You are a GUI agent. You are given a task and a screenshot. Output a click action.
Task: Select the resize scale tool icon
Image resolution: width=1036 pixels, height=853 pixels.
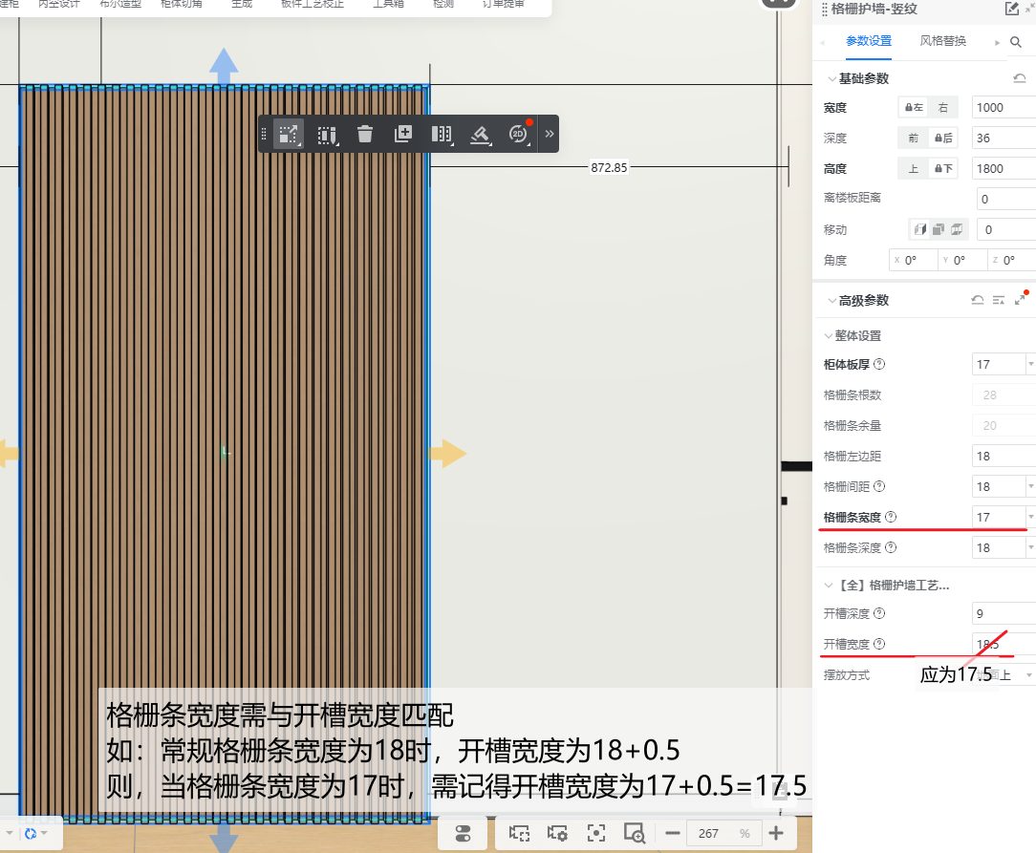click(289, 134)
